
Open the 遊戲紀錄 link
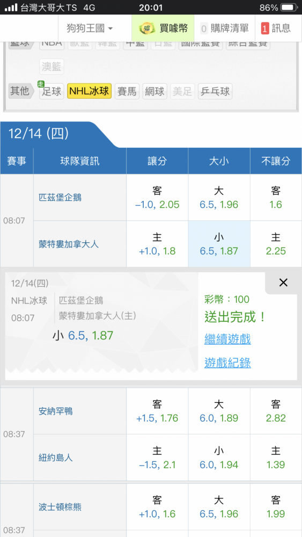228,362
